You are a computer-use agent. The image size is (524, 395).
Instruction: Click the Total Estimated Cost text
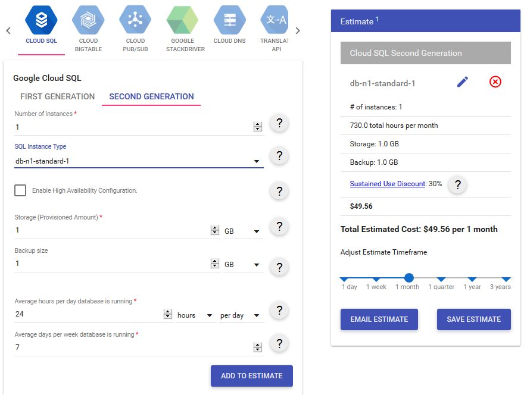click(x=419, y=229)
